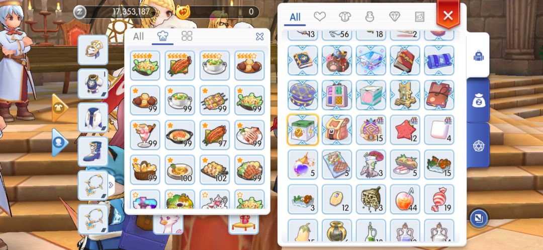The height and width of the screenshot is (250, 543).
Task: Open the backpack inventory side tab
Action: (478, 55)
